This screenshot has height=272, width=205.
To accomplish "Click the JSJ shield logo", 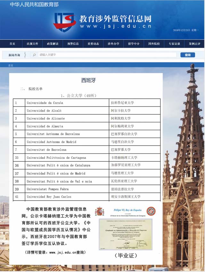I will 64,22.
